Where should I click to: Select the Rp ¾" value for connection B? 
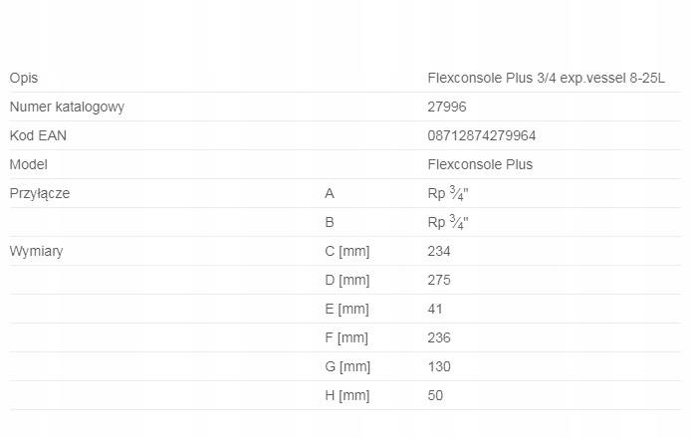pyautogui.click(x=448, y=223)
